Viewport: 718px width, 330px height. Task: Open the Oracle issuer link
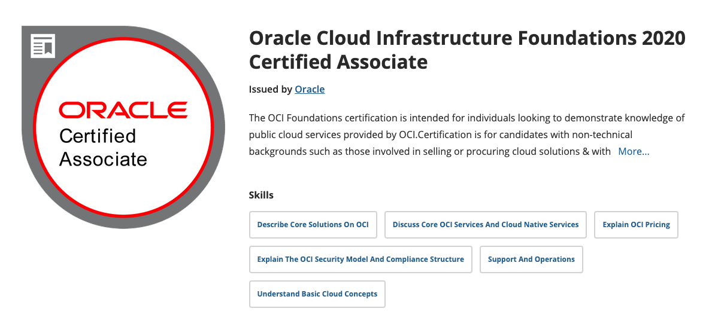310,89
